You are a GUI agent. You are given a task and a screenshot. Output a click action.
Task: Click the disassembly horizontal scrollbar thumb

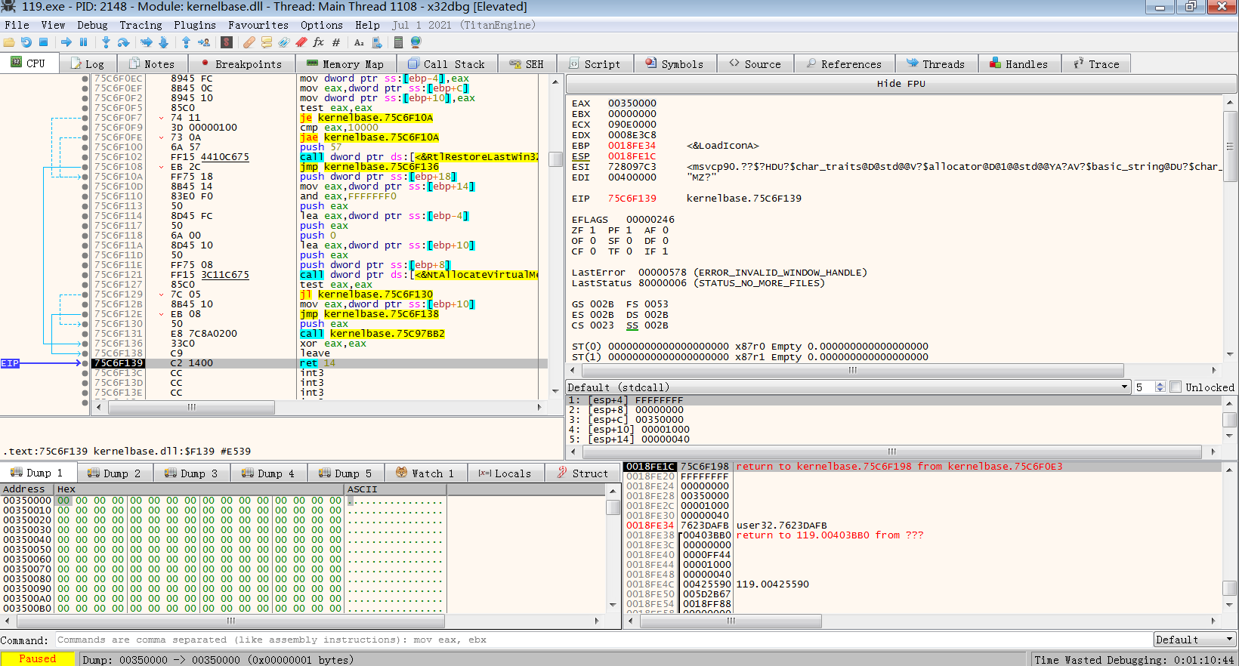tap(192, 407)
